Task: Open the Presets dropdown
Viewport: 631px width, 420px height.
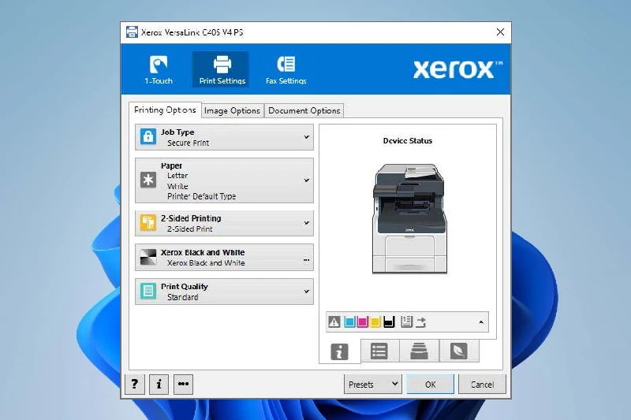Action: tap(373, 385)
